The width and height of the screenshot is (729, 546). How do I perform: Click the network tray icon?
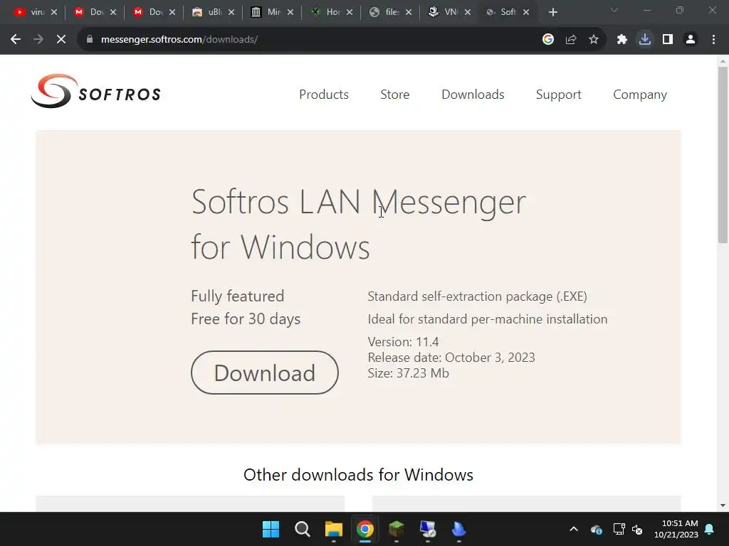619,529
